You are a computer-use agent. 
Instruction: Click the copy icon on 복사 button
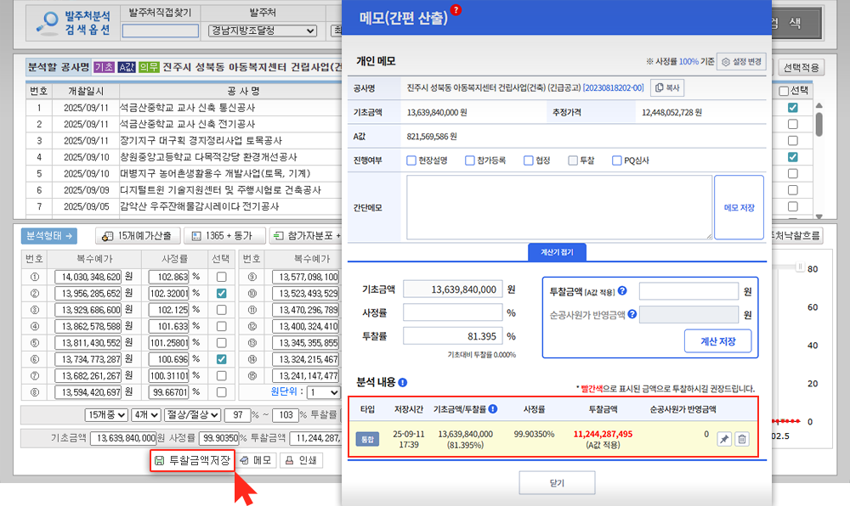click(660, 87)
